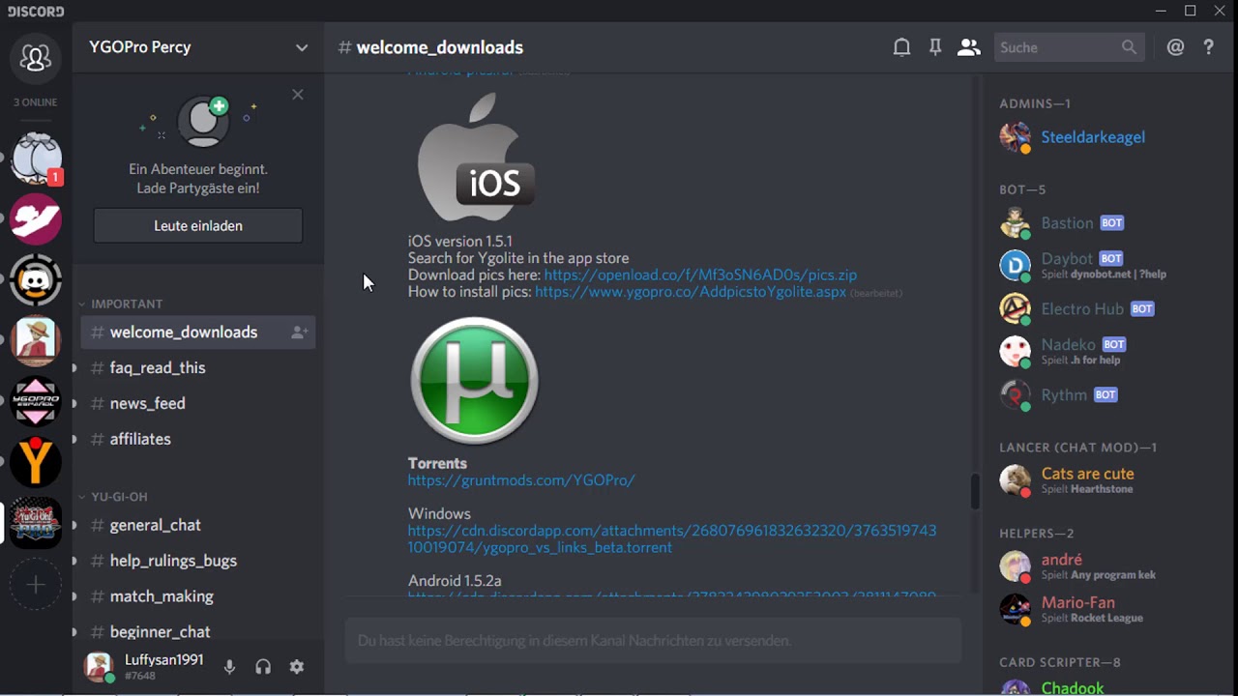
Task: Open mentions with the @ icon
Action: tap(1175, 47)
